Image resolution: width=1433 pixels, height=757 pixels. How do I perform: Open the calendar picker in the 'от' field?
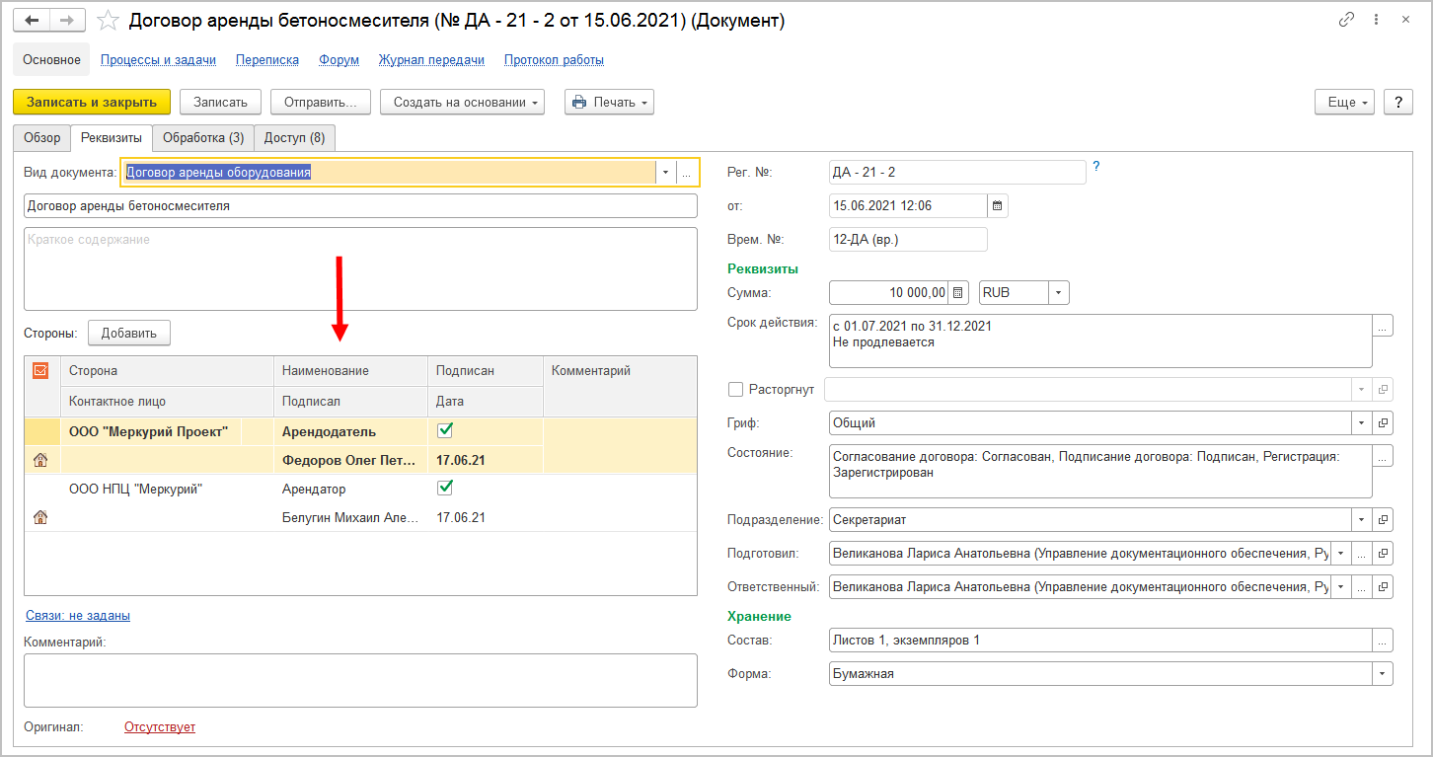[x=997, y=206]
